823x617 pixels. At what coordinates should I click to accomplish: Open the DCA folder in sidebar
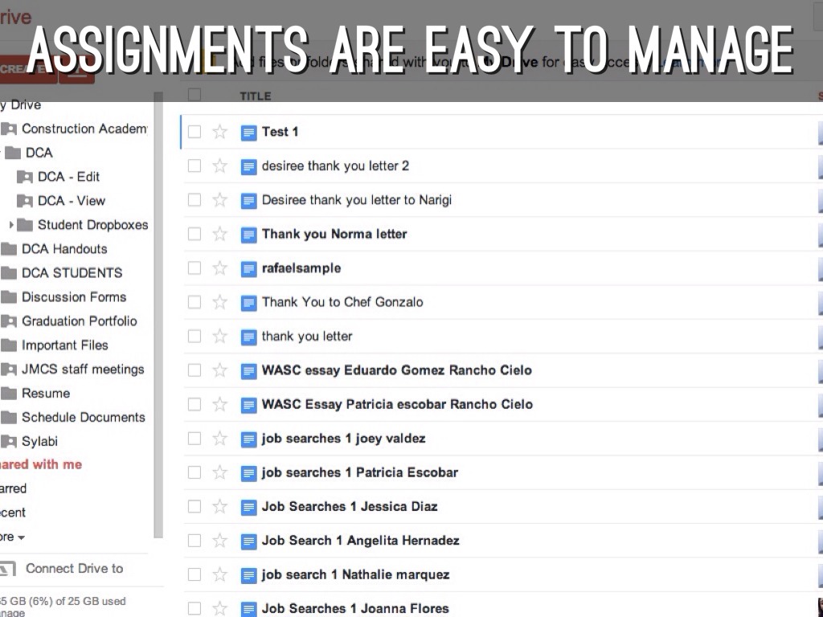click(39, 153)
